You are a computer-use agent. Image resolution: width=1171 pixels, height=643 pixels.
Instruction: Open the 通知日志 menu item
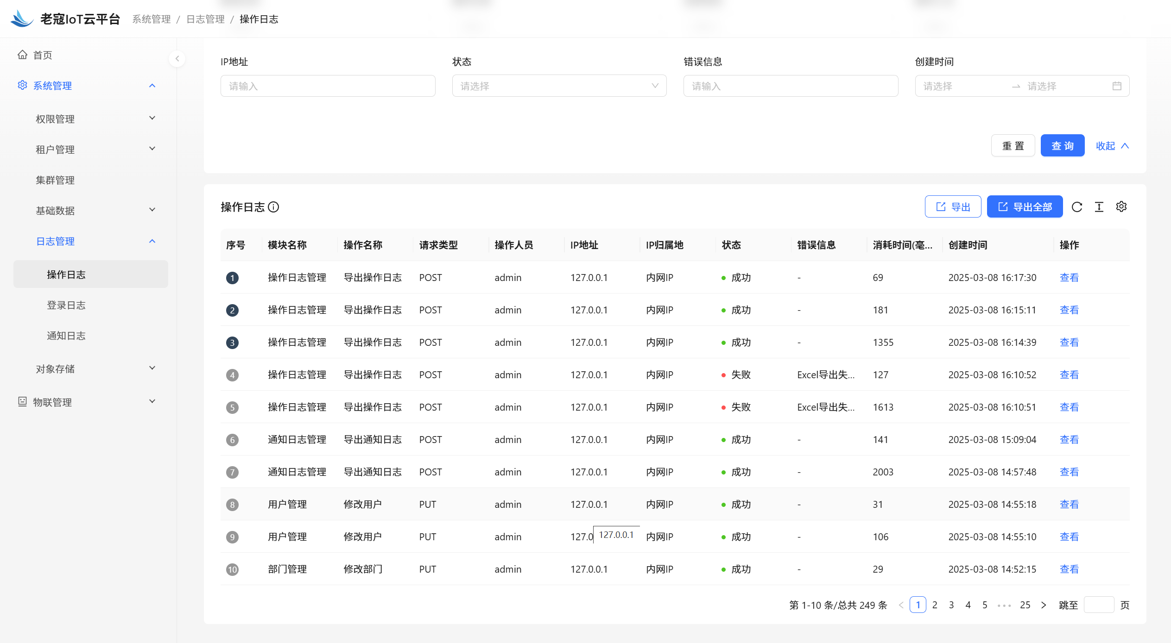pyautogui.click(x=91, y=336)
